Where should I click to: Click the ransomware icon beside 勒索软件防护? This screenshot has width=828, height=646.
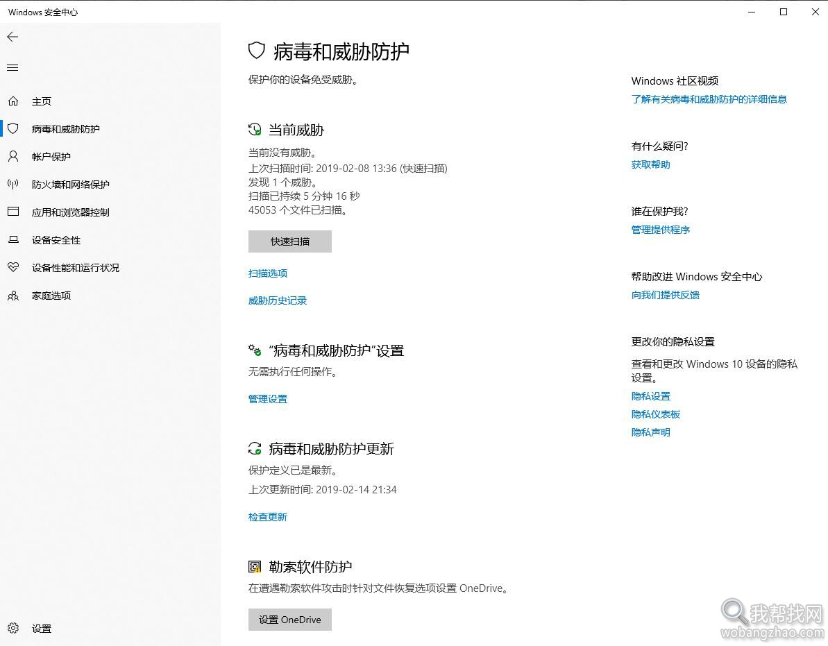pyautogui.click(x=255, y=567)
